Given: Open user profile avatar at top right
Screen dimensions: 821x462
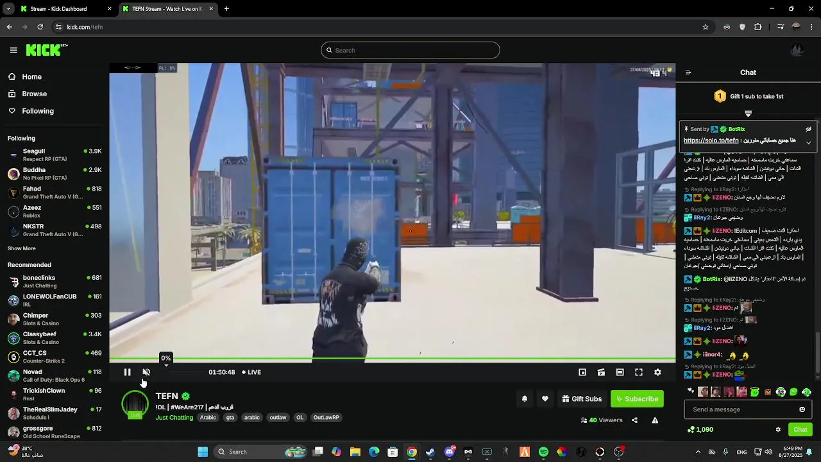Looking at the screenshot, I should click(797, 50).
